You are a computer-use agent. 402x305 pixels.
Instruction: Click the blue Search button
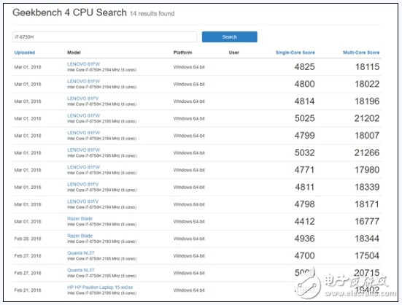(230, 37)
